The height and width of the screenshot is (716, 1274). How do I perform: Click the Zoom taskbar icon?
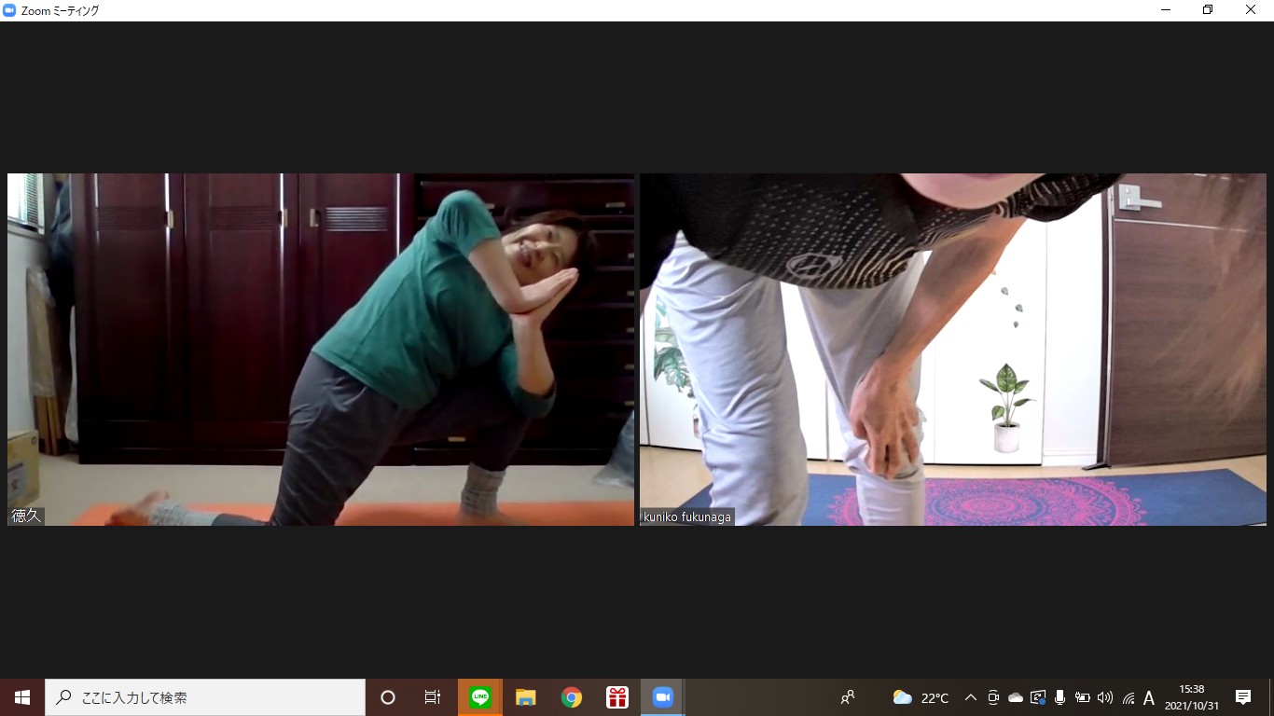[662, 697]
